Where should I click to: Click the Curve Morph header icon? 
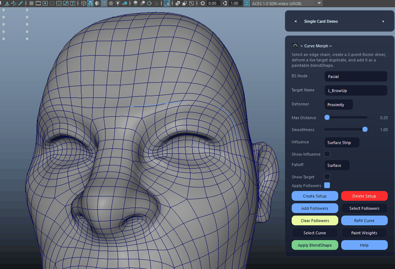[295, 45]
